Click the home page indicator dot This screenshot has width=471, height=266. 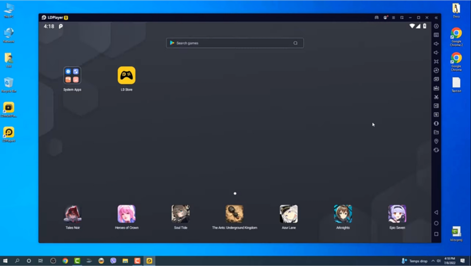pyautogui.click(x=235, y=193)
